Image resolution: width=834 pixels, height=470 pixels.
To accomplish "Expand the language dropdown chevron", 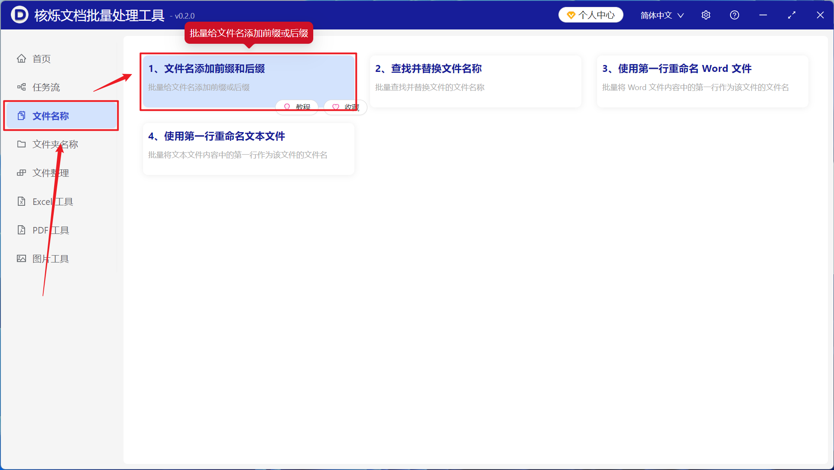I will click(x=681, y=16).
